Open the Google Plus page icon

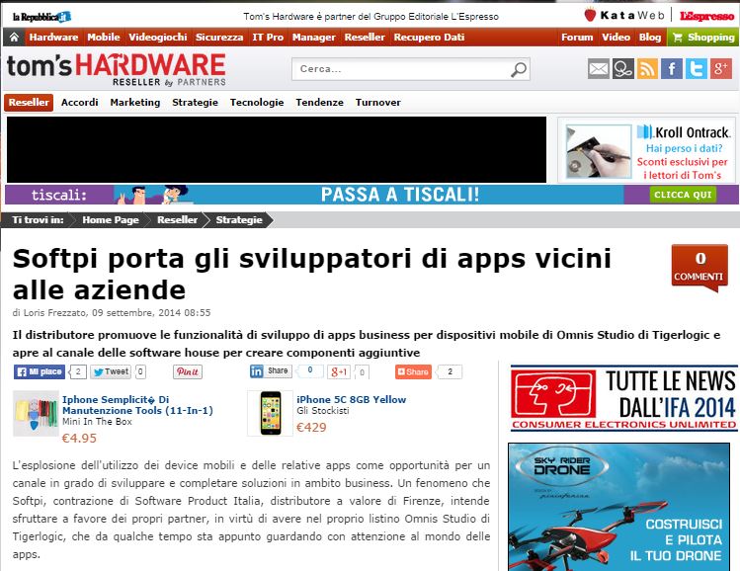tap(720, 69)
